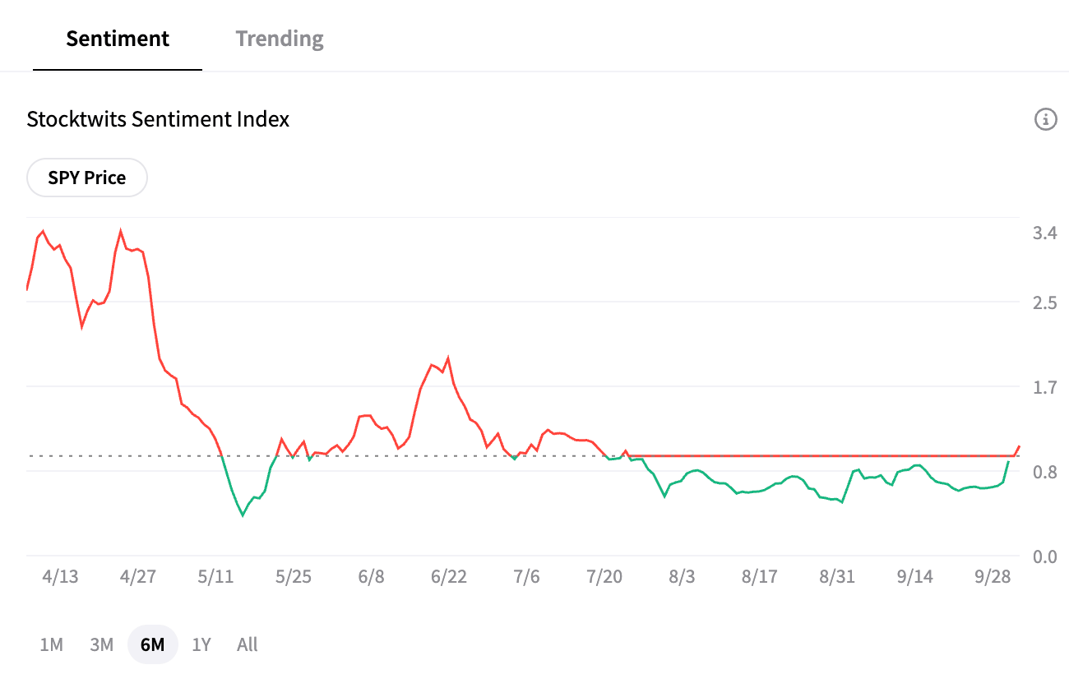
Task: Select the 1M time range
Action: tap(51, 644)
